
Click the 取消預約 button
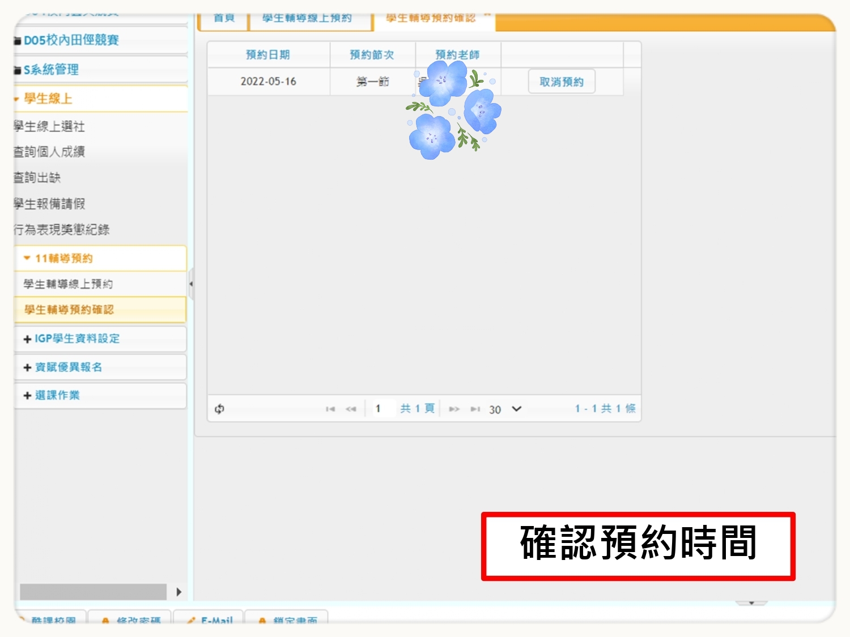click(561, 82)
